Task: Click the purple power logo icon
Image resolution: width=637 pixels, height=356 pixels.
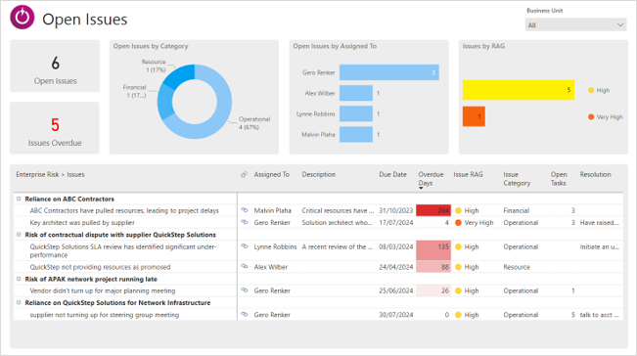Action: (22, 17)
